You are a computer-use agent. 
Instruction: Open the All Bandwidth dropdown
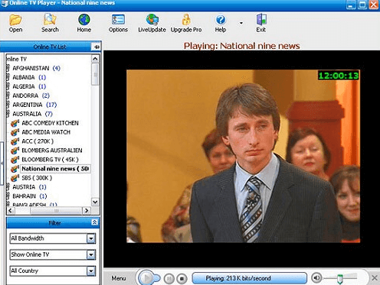(91, 238)
